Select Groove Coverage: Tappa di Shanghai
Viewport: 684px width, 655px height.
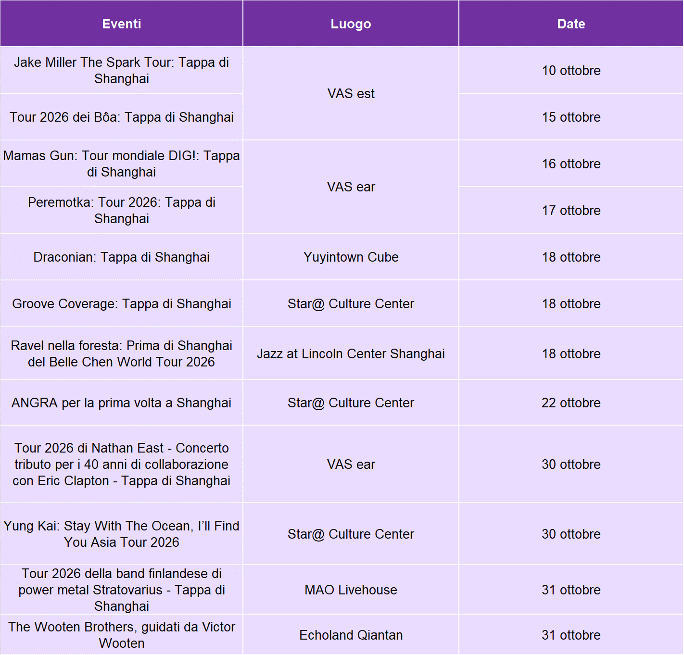pos(122,303)
